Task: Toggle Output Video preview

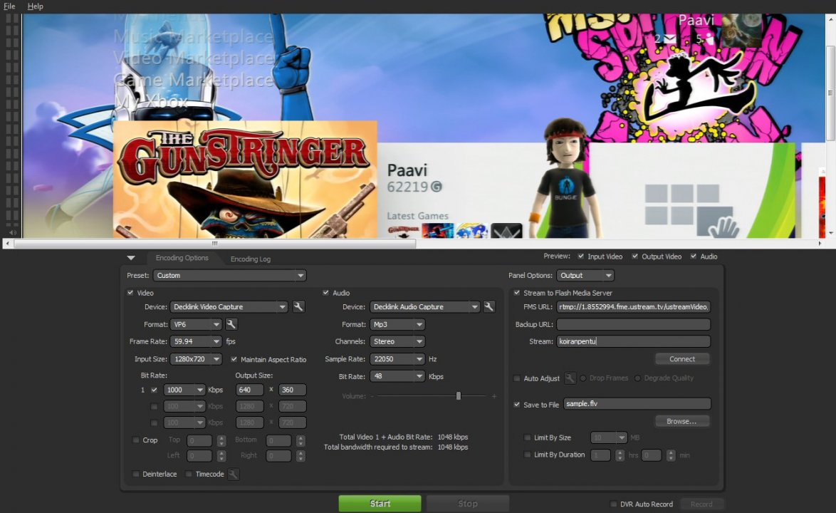Action: (x=635, y=256)
